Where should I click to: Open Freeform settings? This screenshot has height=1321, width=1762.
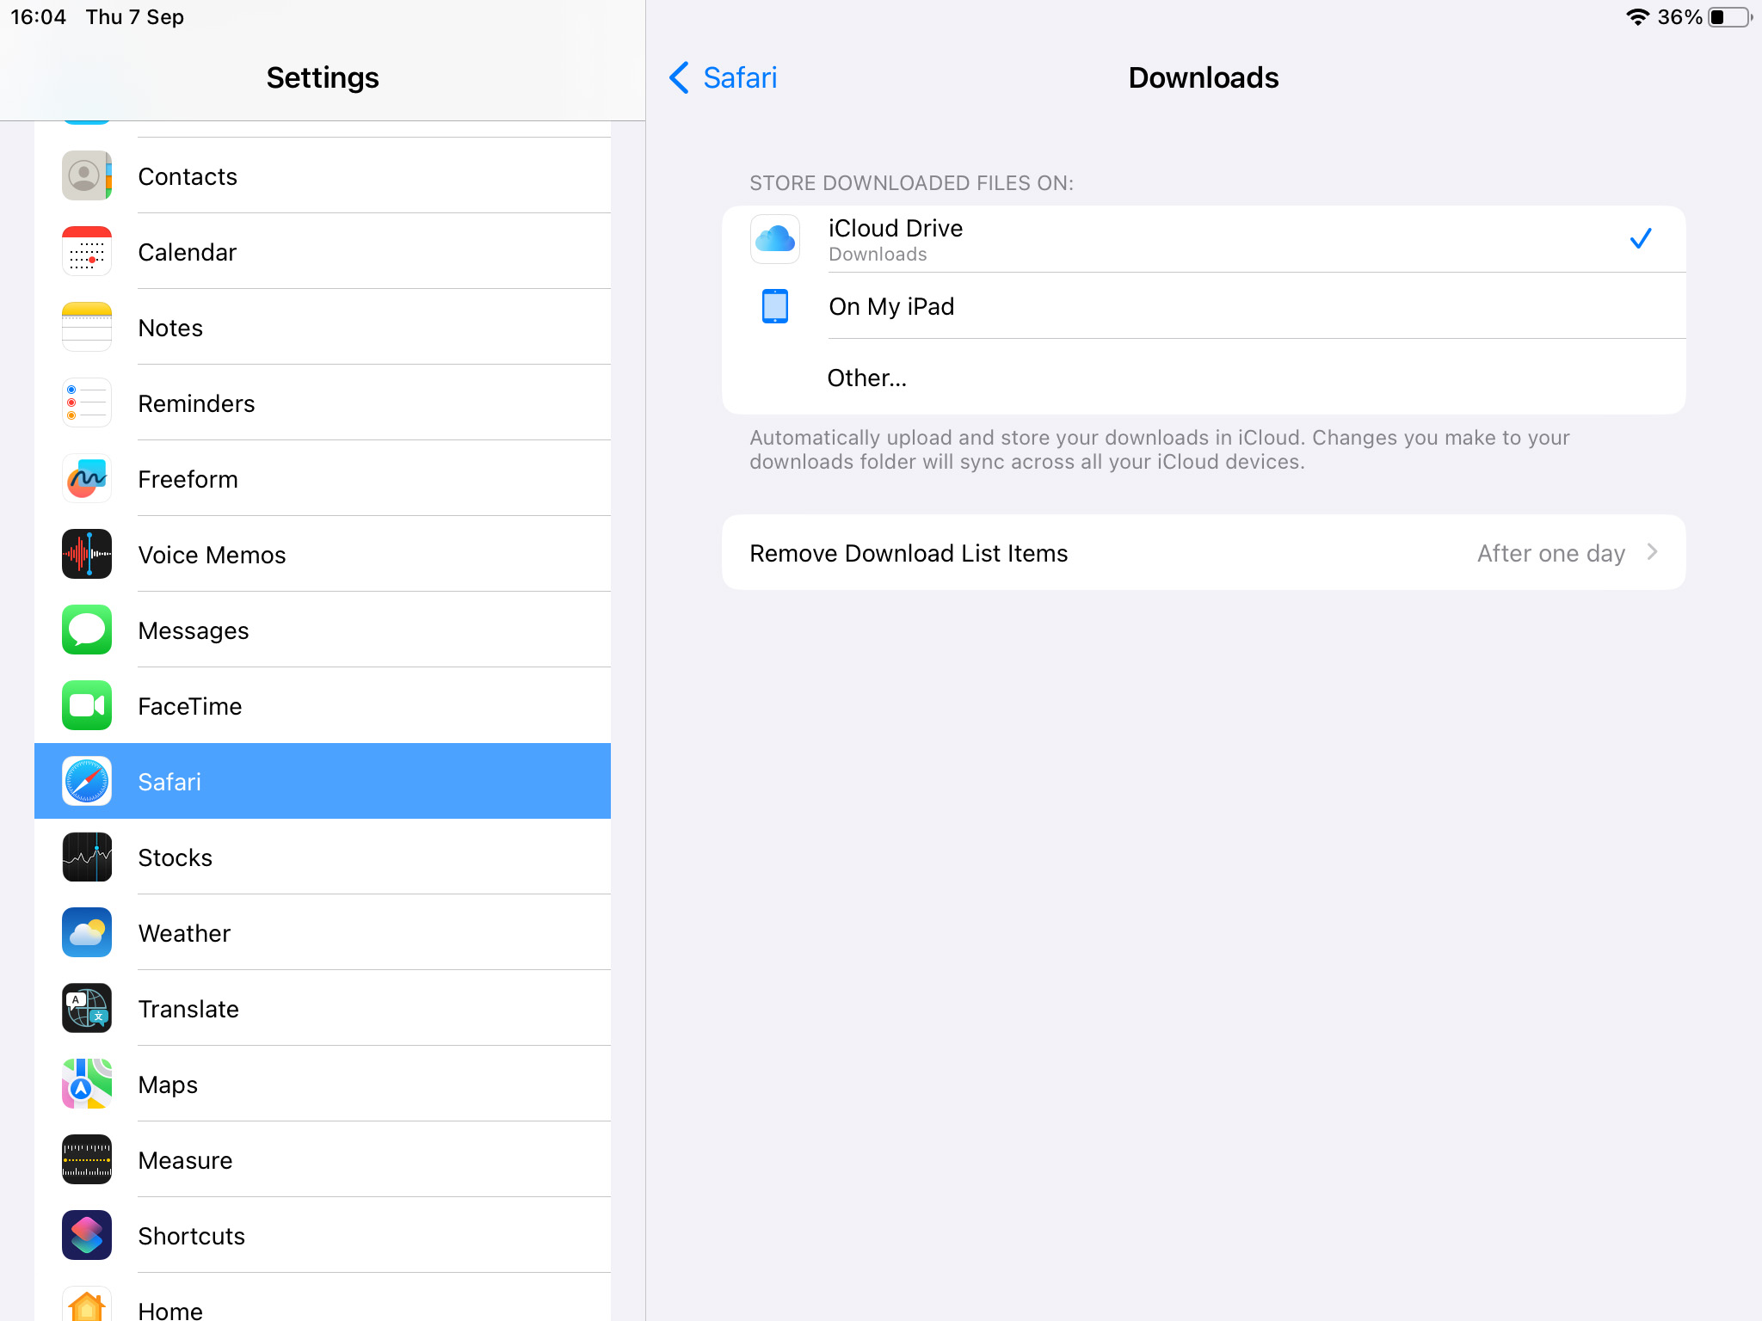tap(323, 478)
